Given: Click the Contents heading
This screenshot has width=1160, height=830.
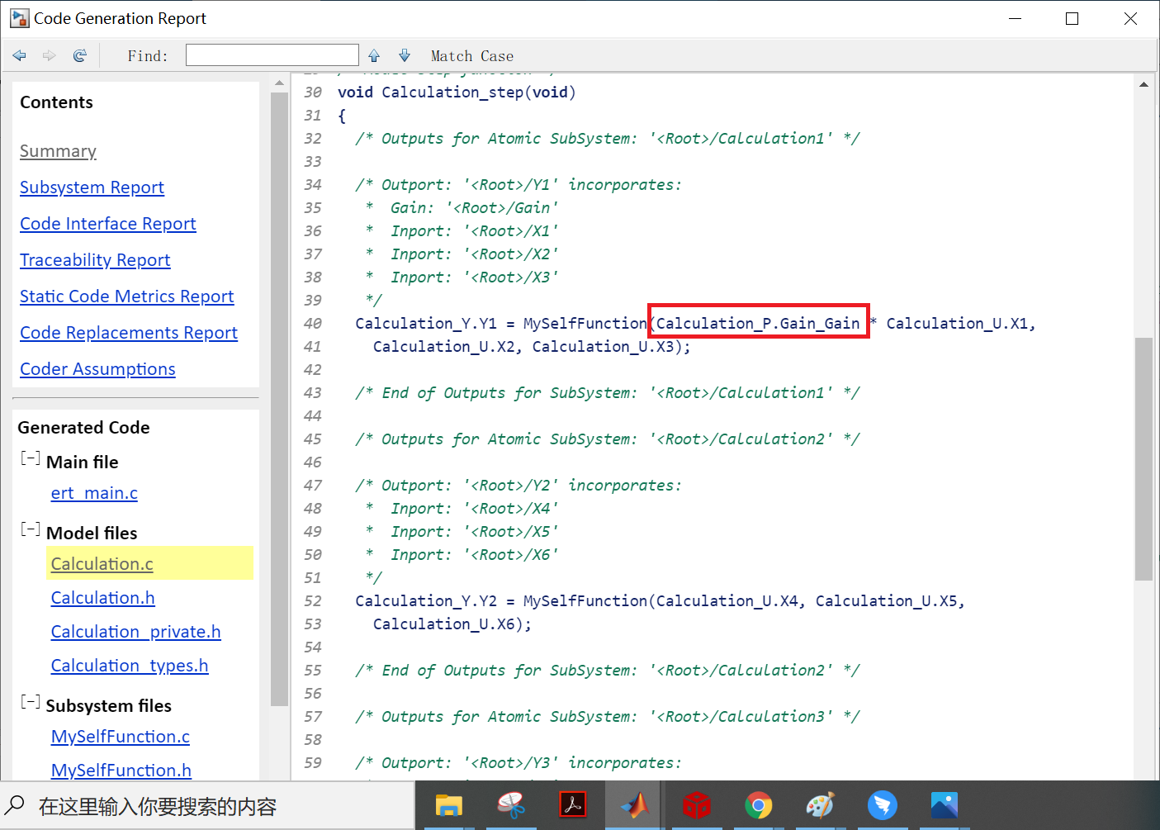Looking at the screenshot, I should click(x=56, y=102).
